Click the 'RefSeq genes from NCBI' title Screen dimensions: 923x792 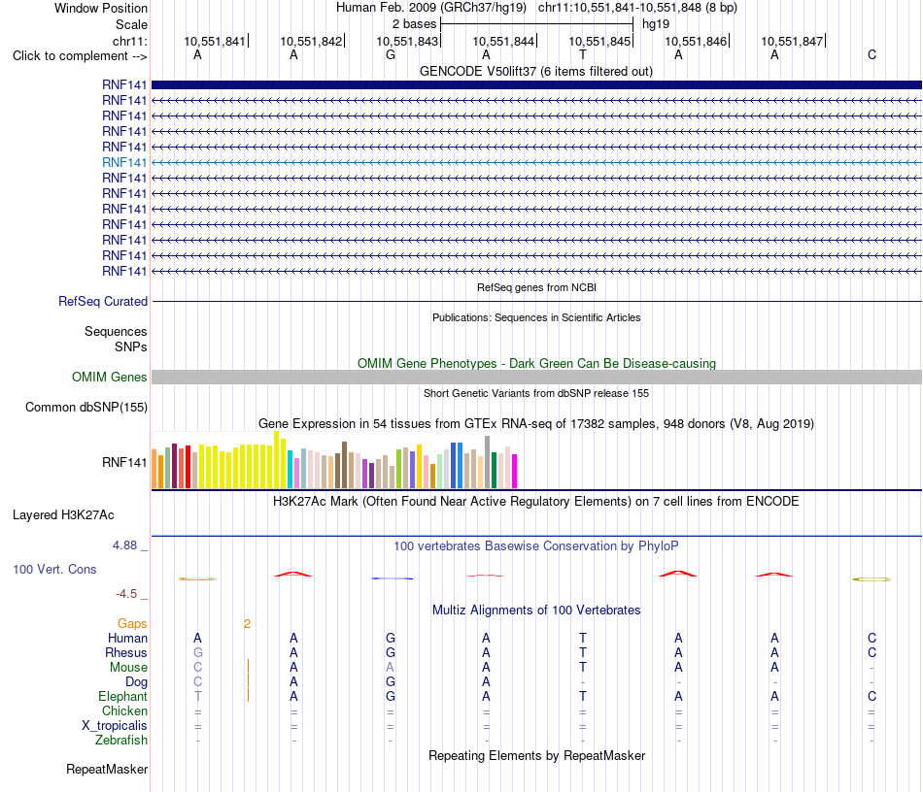[x=536, y=287]
